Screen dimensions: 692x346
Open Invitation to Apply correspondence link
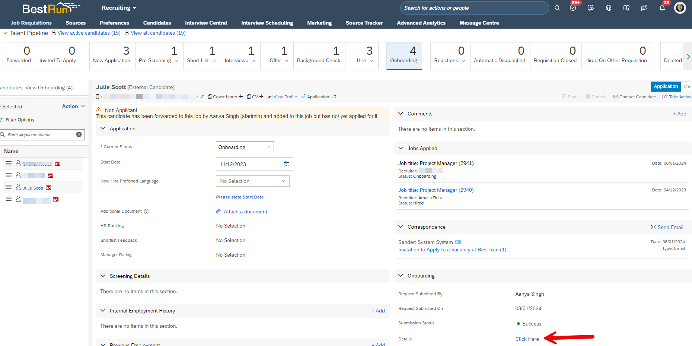click(x=452, y=250)
